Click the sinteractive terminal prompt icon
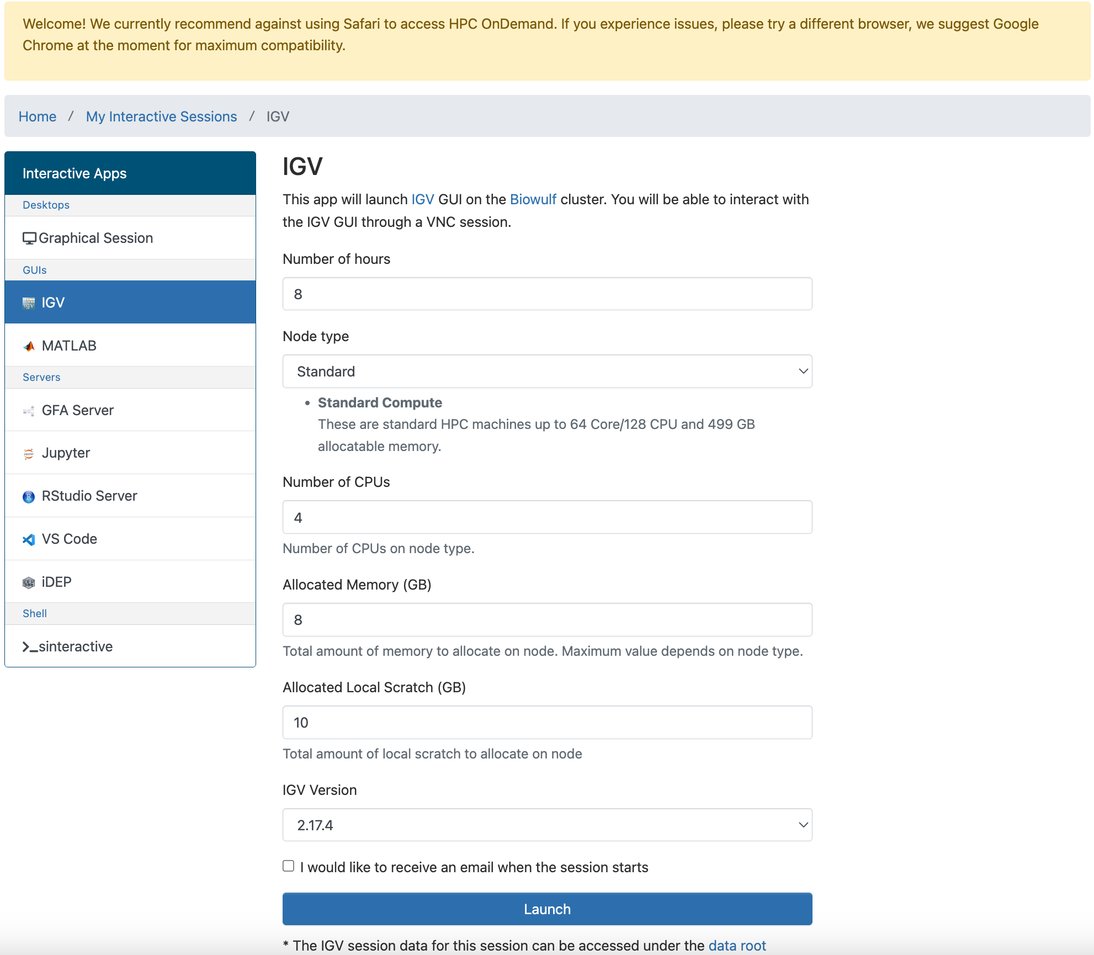This screenshot has width=1094, height=955. coord(30,647)
